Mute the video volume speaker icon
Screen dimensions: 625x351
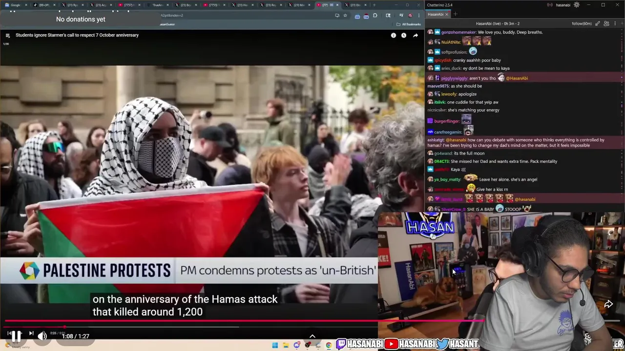click(42, 336)
